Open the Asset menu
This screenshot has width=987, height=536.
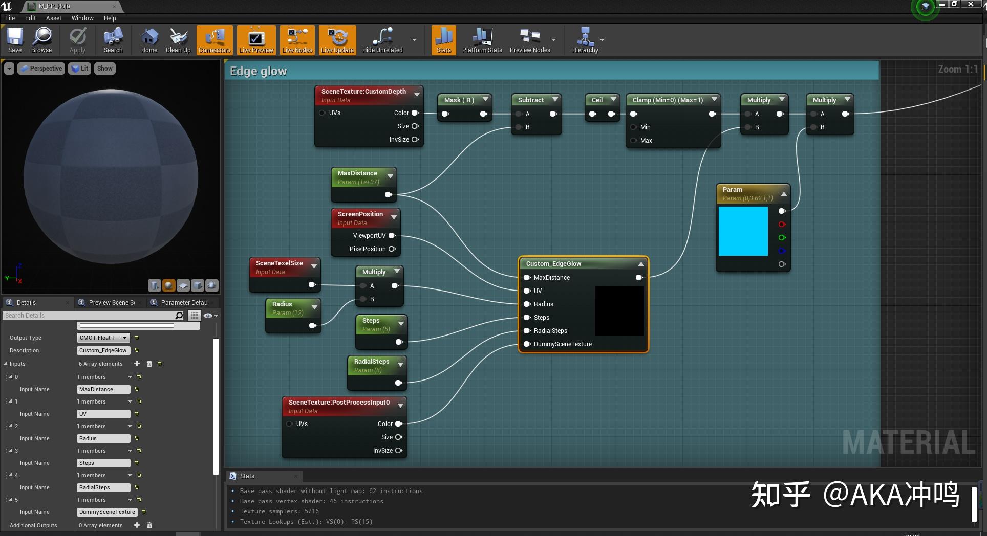[x=53, y=18]
